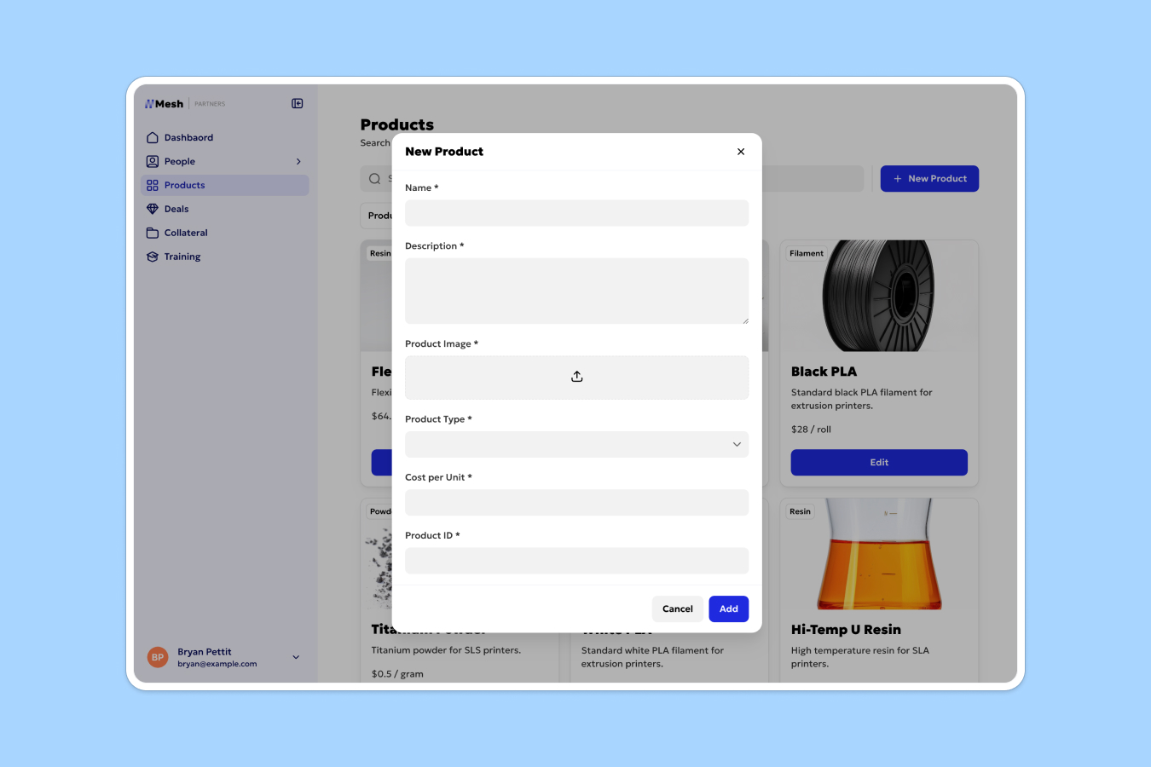Click the Hi-Temp U Resin beaker image

point(879,554)
